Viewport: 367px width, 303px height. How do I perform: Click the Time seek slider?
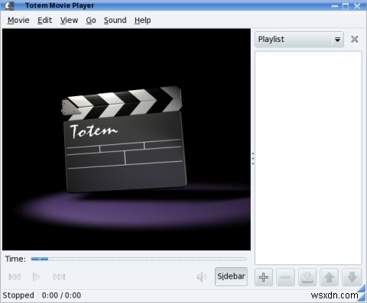(x=139, y=259)
